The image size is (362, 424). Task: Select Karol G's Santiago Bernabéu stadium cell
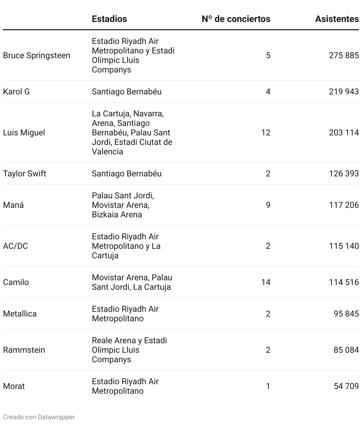(x=127, y=92)
